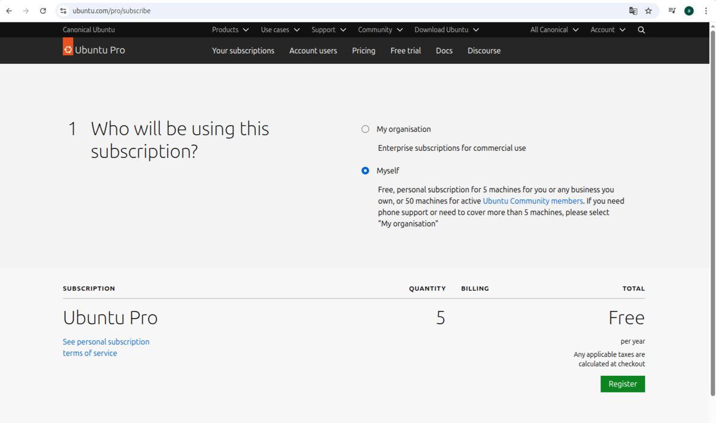Click the search magnifier in Ubuntu nav
Image resolution: width=716 pixels, height=423 pixels.
pos(641,30)
